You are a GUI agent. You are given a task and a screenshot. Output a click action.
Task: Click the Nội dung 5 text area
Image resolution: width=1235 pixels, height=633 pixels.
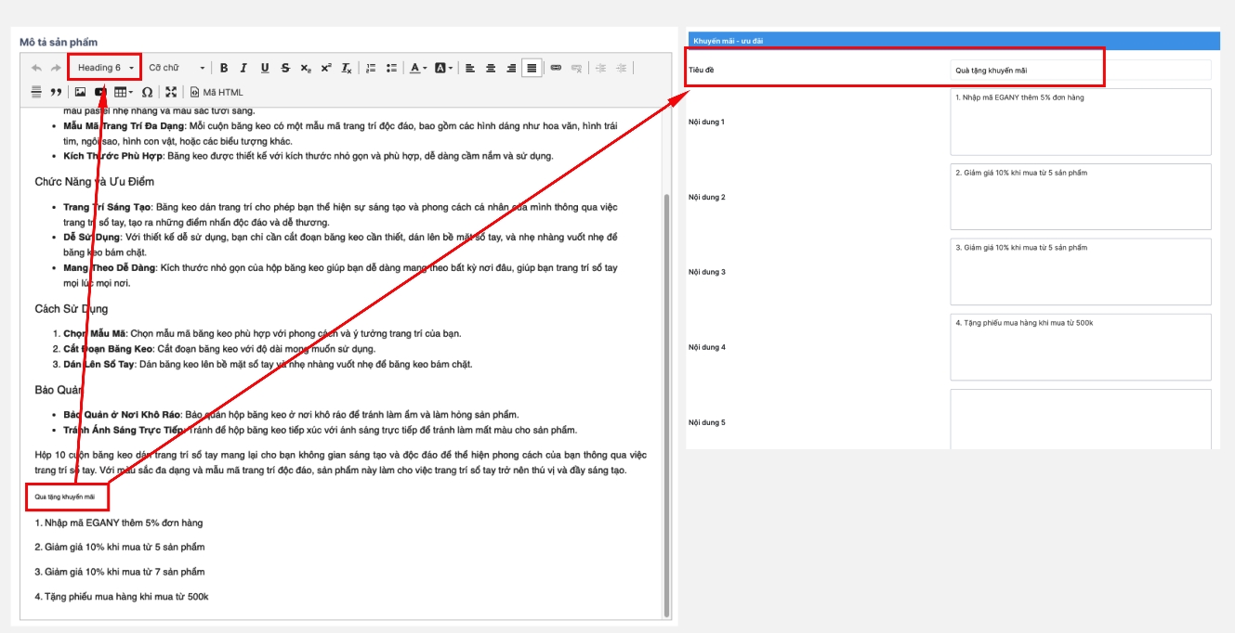coord(1081,419)
